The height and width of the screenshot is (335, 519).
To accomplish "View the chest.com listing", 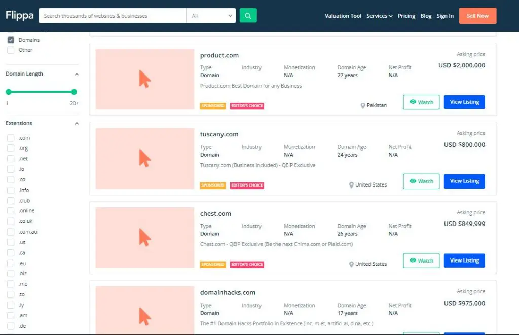I will (x=464, y=260).
